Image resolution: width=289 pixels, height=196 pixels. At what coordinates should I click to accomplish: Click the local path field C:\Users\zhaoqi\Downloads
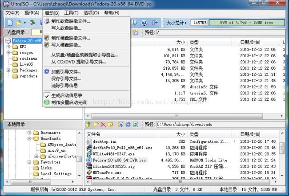tap(221, 125)
